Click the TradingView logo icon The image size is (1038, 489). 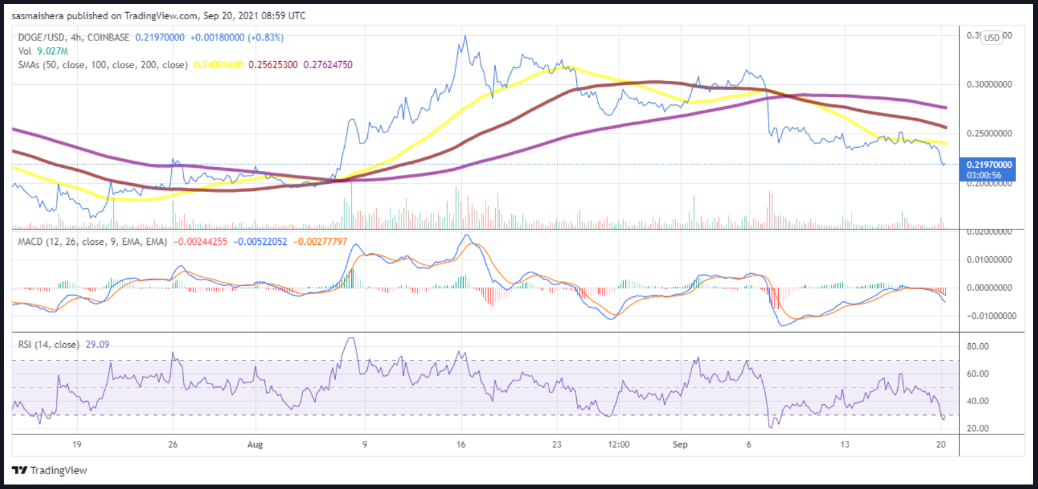point(19,470)
